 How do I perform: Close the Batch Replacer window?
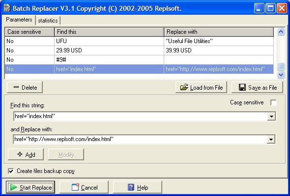[282, 8]
